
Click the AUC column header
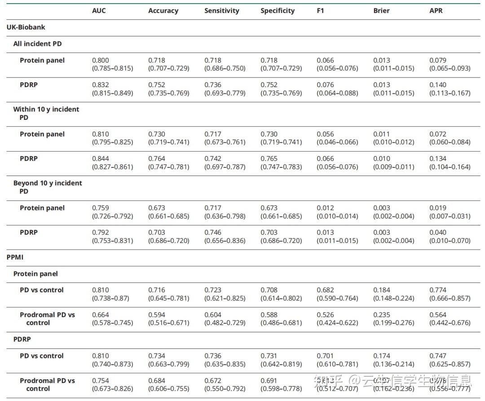(99, 11)
